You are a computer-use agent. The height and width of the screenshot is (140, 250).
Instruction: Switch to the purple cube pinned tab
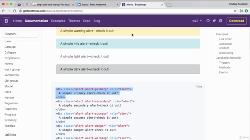point(19,5)
